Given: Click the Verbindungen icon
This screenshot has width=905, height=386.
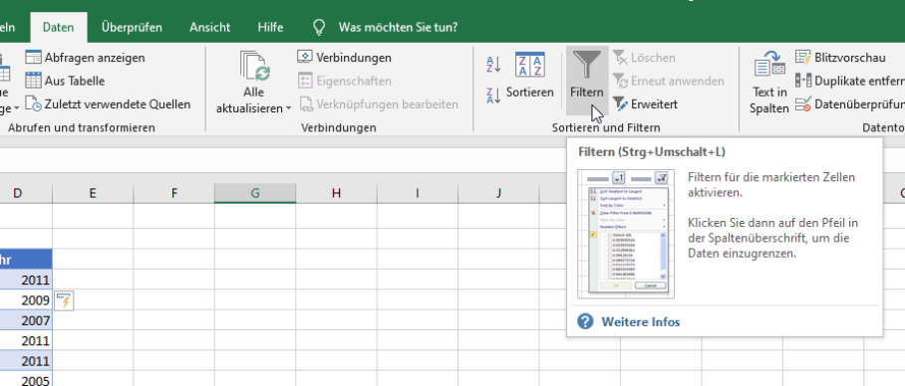Looking at the screenshot, I should [305, 57].
